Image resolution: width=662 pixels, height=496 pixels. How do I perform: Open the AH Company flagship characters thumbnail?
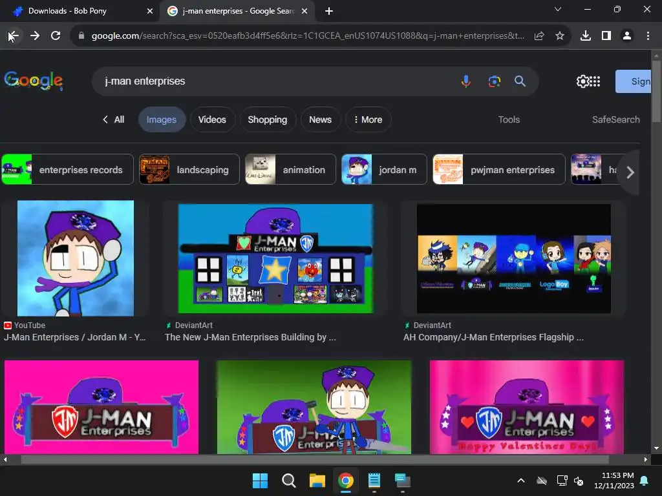[514, 258]
